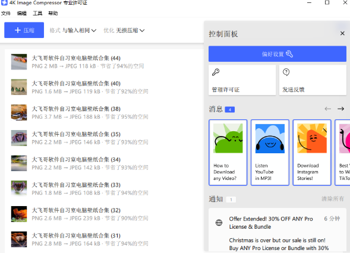The width and height of the screenshot is (350, 253).
Task: Click the PNG 2.6 MB → JPEG 239 kB details
Action: (90, 219)
